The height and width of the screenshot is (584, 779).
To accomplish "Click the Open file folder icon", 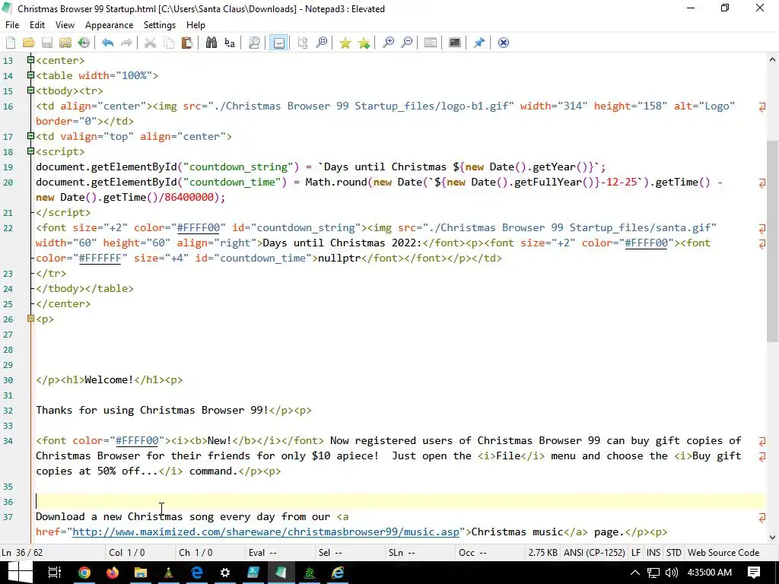I will coord(28,43).
